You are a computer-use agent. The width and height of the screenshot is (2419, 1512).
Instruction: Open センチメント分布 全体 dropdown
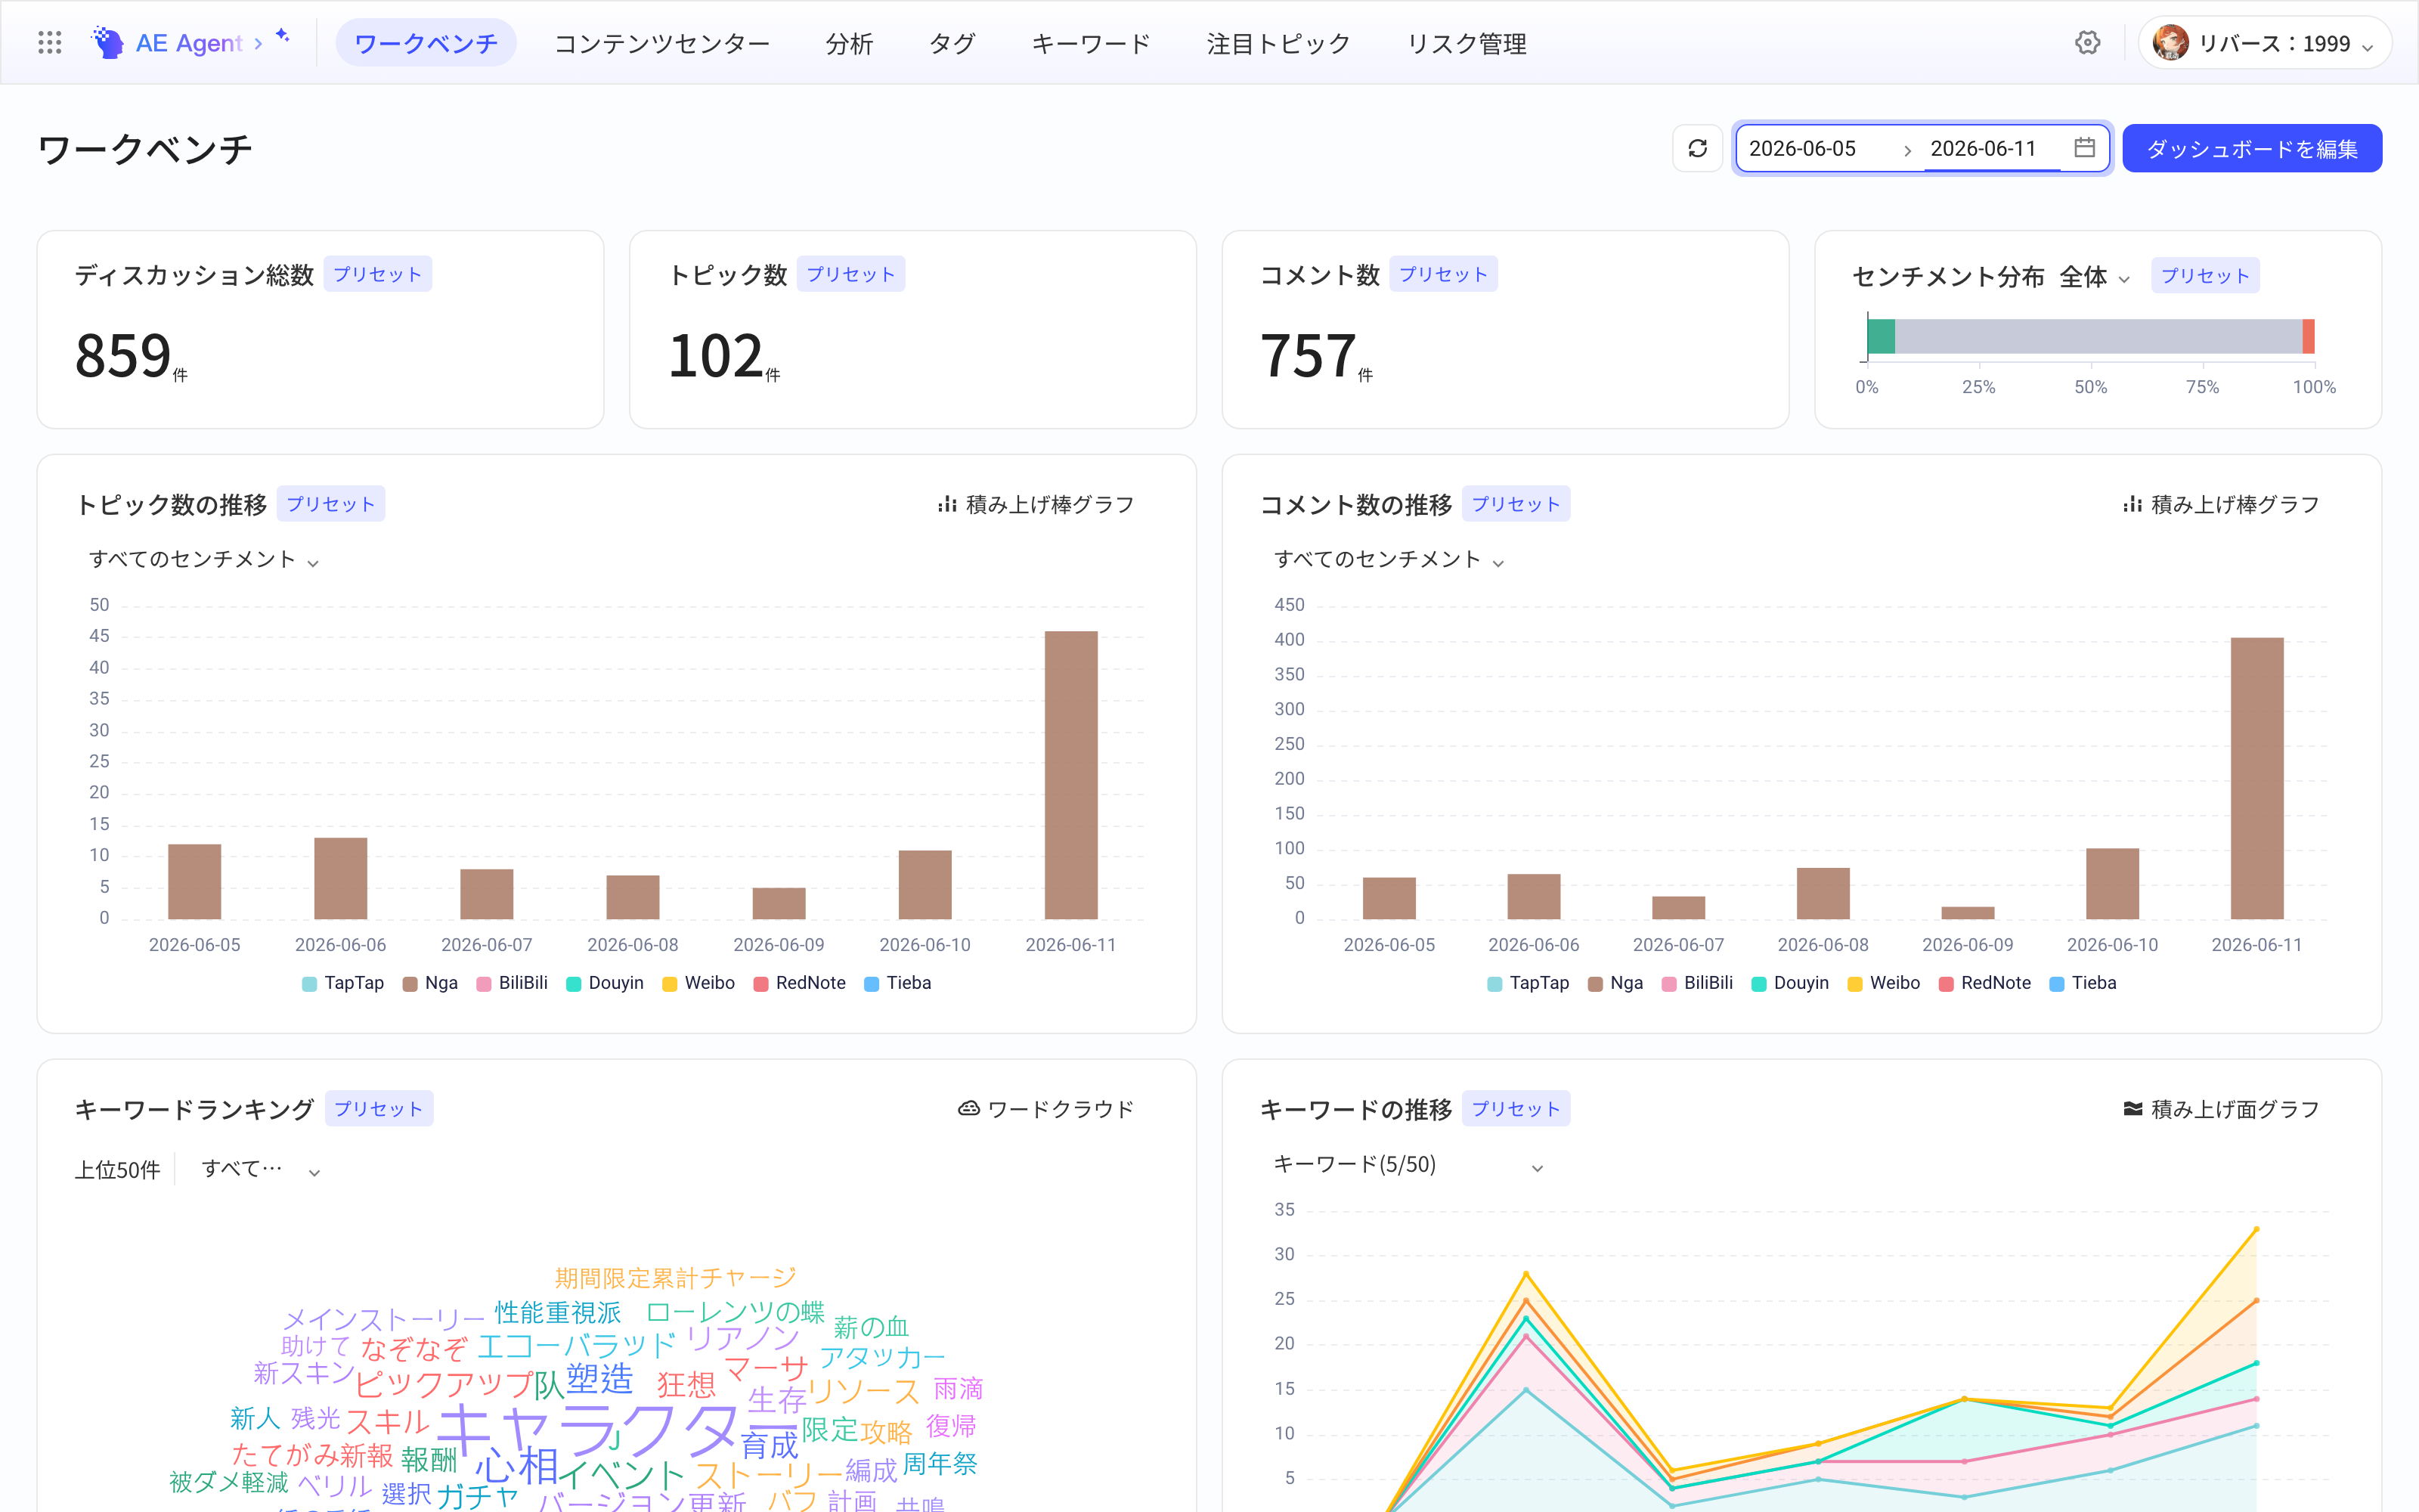pyautogui.click(x=2094, y=277)
